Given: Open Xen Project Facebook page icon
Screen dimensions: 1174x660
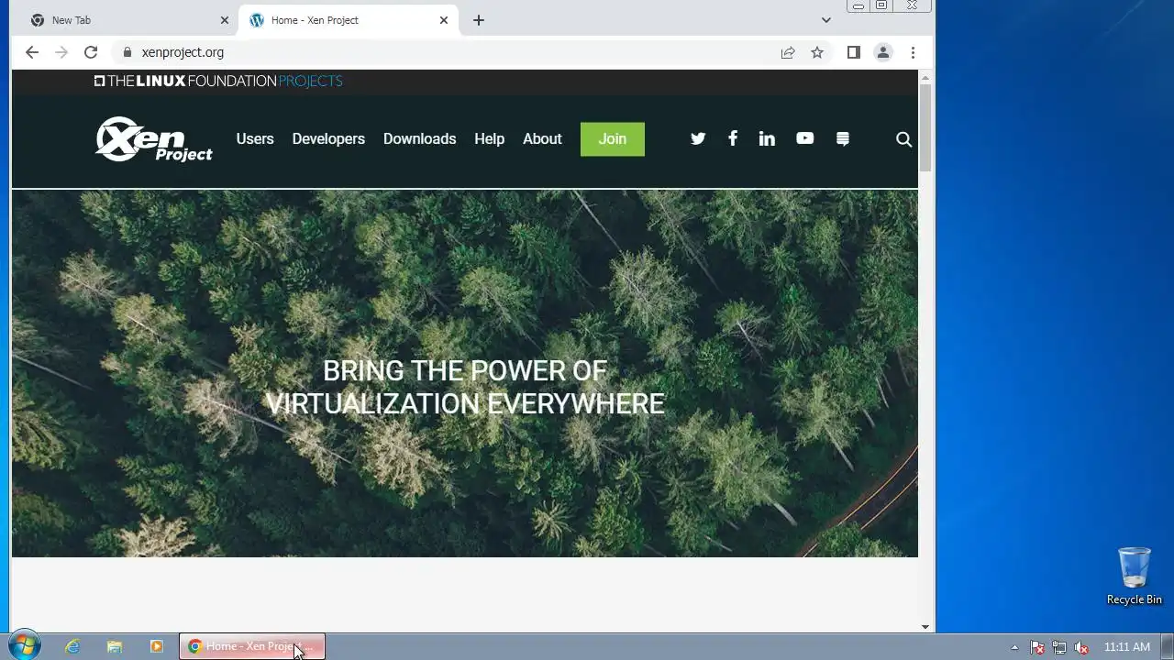Looking at the screenshot, I should pyautogui.click(x=732, y=138).
